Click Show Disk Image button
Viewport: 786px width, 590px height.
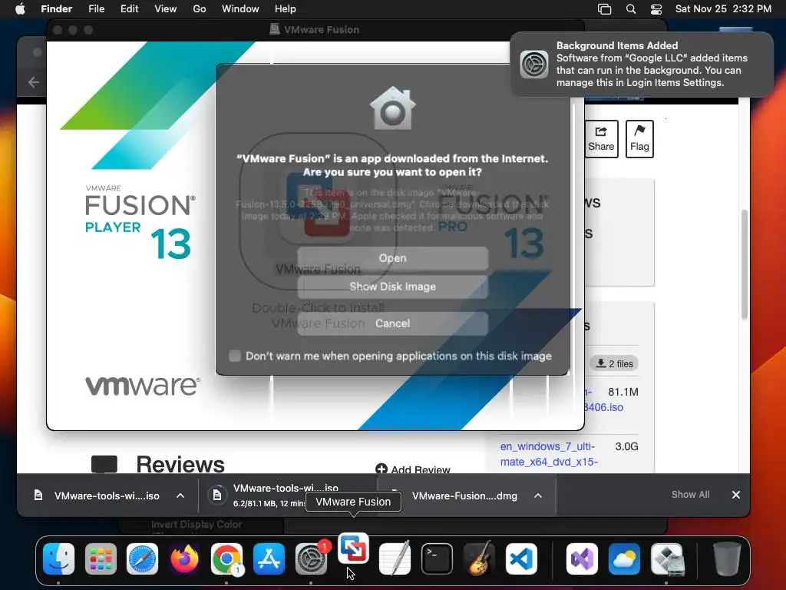click(392, 287)
